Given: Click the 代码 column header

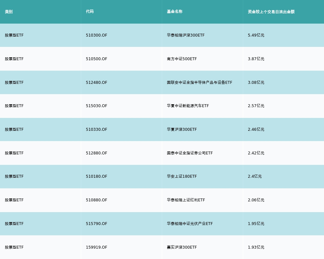Looking at the screenshot, I should [x=90, y=12].
